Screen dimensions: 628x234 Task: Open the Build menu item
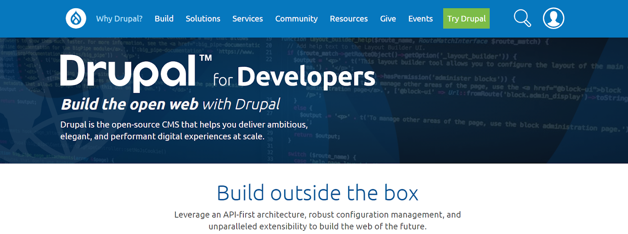pos(164,18)
